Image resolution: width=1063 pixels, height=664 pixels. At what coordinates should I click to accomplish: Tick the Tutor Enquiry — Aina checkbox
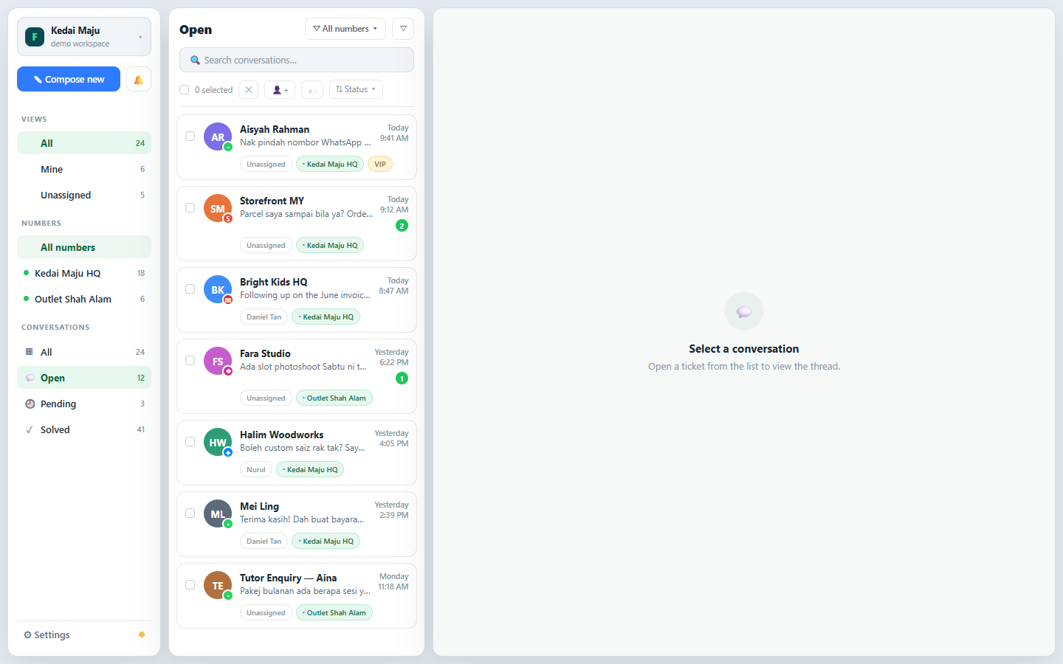pos(190,585)
